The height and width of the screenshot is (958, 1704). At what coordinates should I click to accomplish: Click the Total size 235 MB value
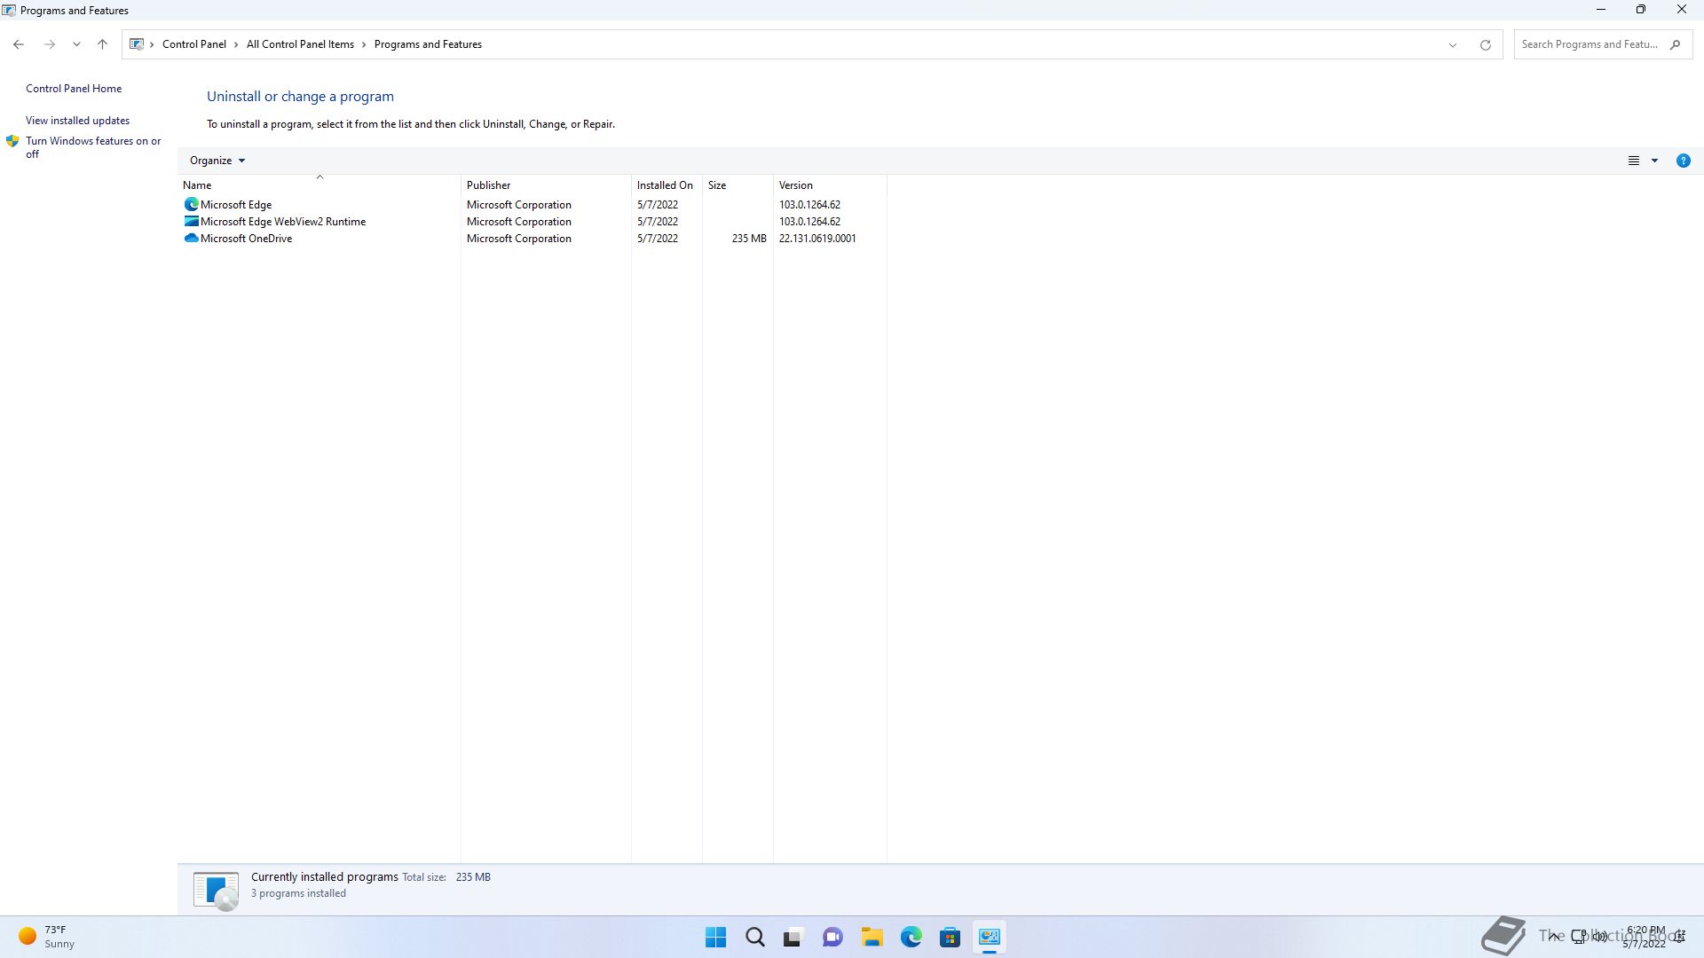point(473,877)
